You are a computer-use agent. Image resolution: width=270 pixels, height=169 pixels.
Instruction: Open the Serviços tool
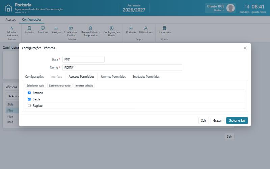click(56, 30)
